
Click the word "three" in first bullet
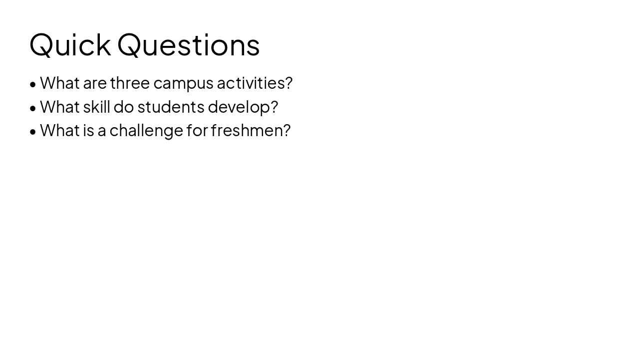[x=130, y=83]
